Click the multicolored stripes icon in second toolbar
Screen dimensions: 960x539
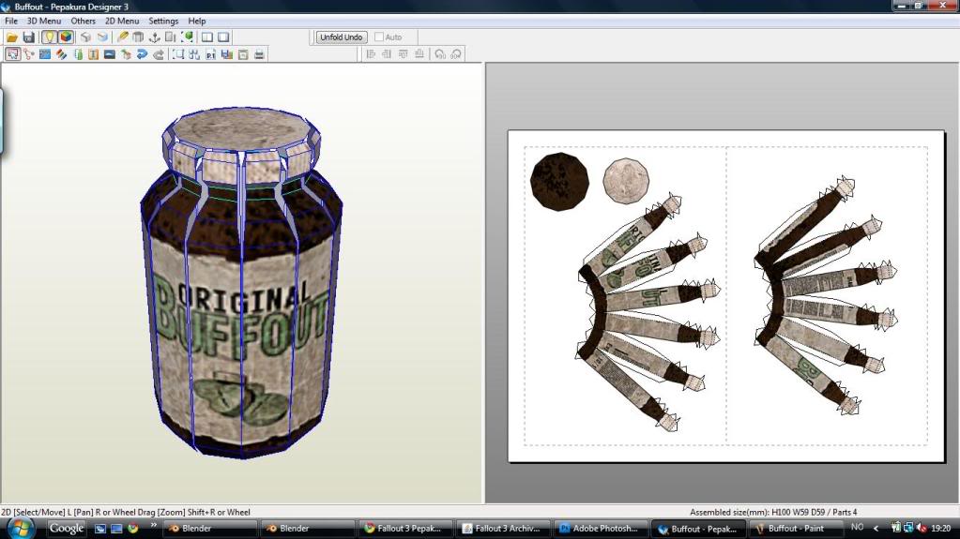[x=61, y=54]
